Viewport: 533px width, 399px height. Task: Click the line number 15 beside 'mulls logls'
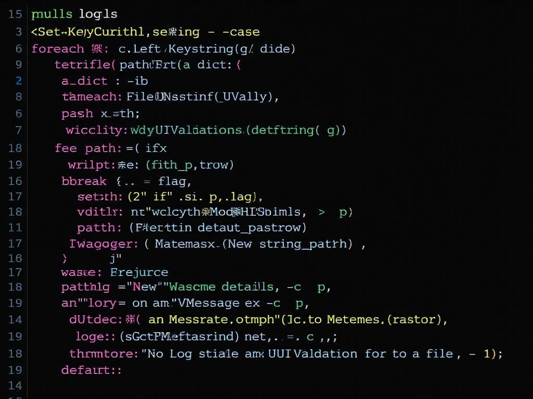pyautogui.click(x=15, y=14)
